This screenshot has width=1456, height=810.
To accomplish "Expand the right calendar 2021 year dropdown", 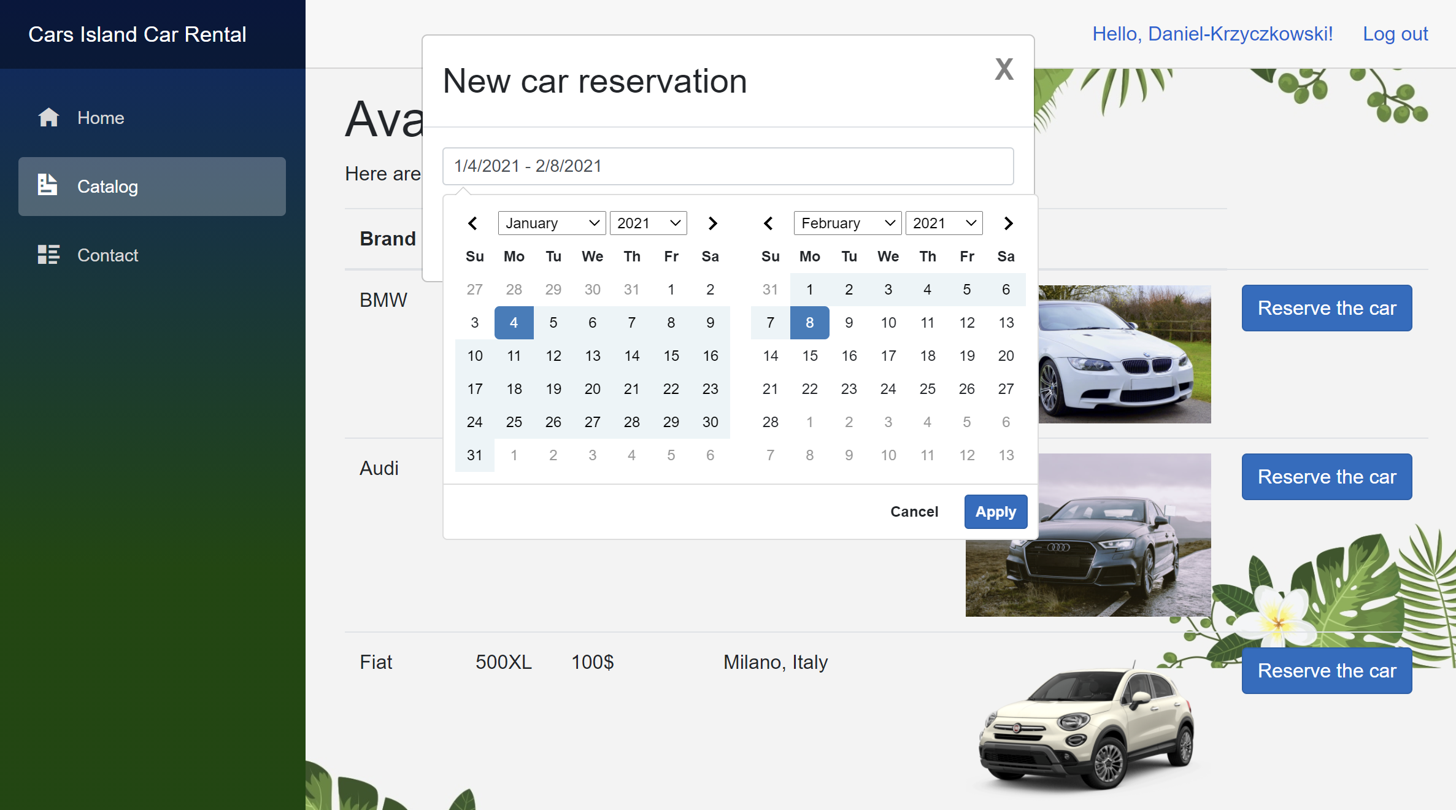I will pos(944,223).
